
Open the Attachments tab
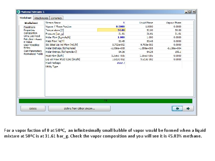click(x=41, y=18)
